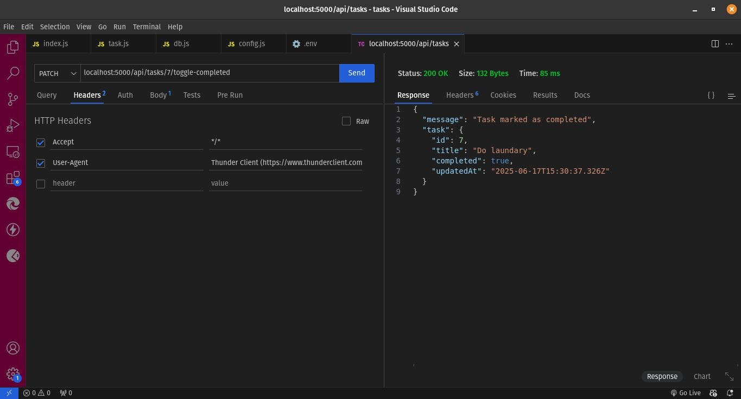Click Go Live in status bar
This screenshot has width=741, height=399.
tap(685, 393)
